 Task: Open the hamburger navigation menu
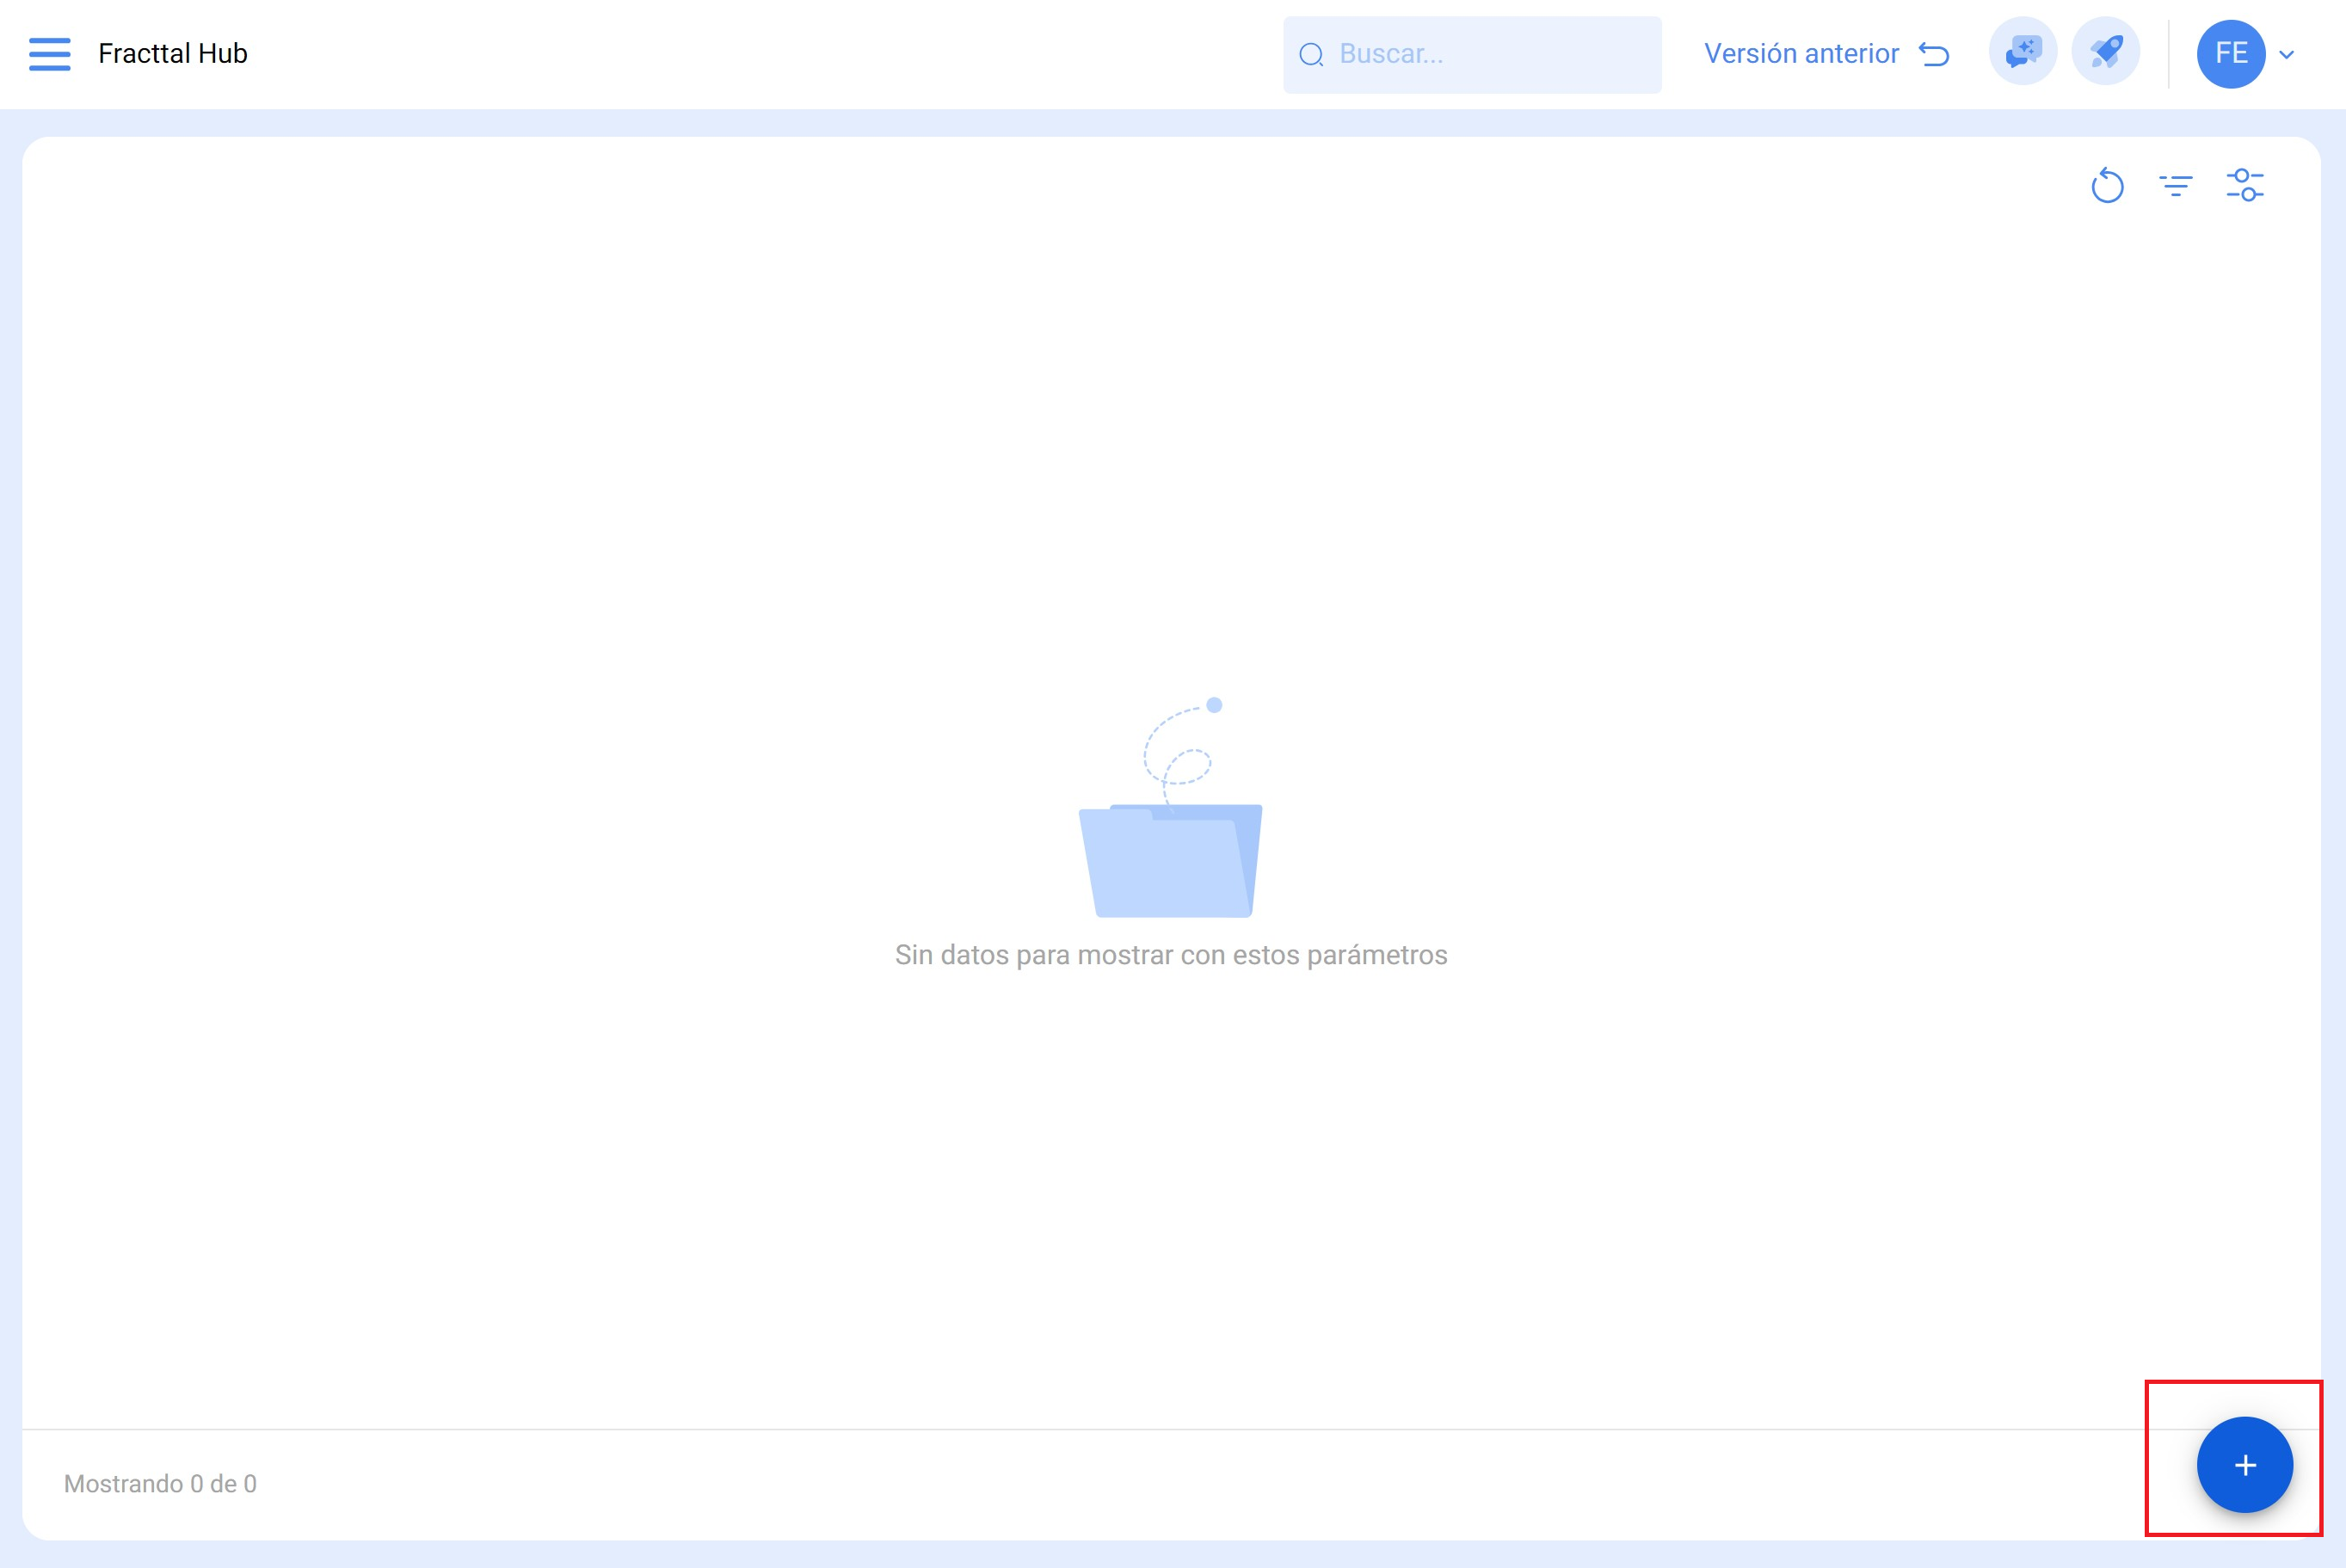coord(49,54)
